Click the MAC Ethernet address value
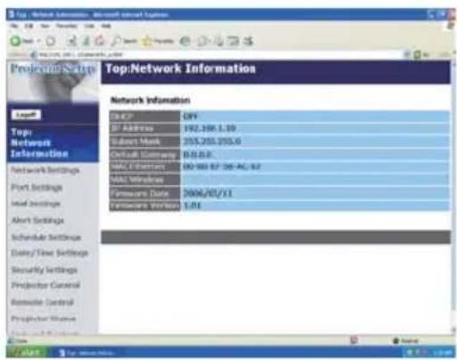This screenshot has height=360, width=457. [222, 167]
